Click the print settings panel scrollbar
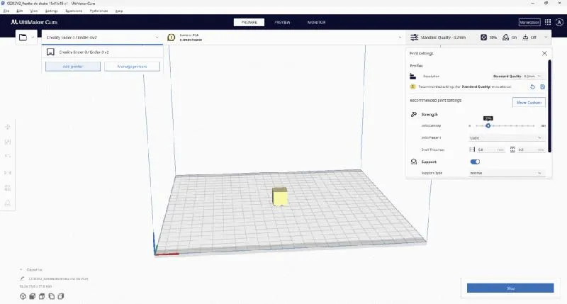567x304 pixels. click(550, 106)
